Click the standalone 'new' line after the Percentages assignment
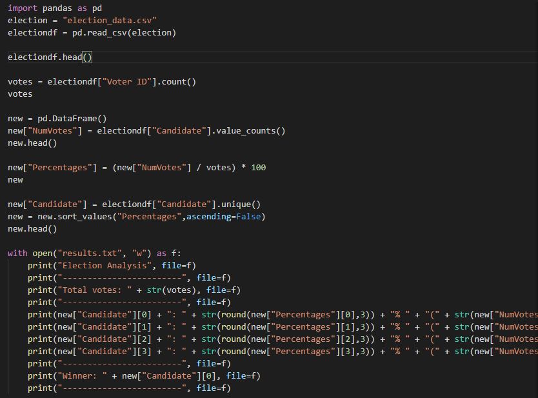Screen dimensions: 538x398 click(x=15, y=180)
